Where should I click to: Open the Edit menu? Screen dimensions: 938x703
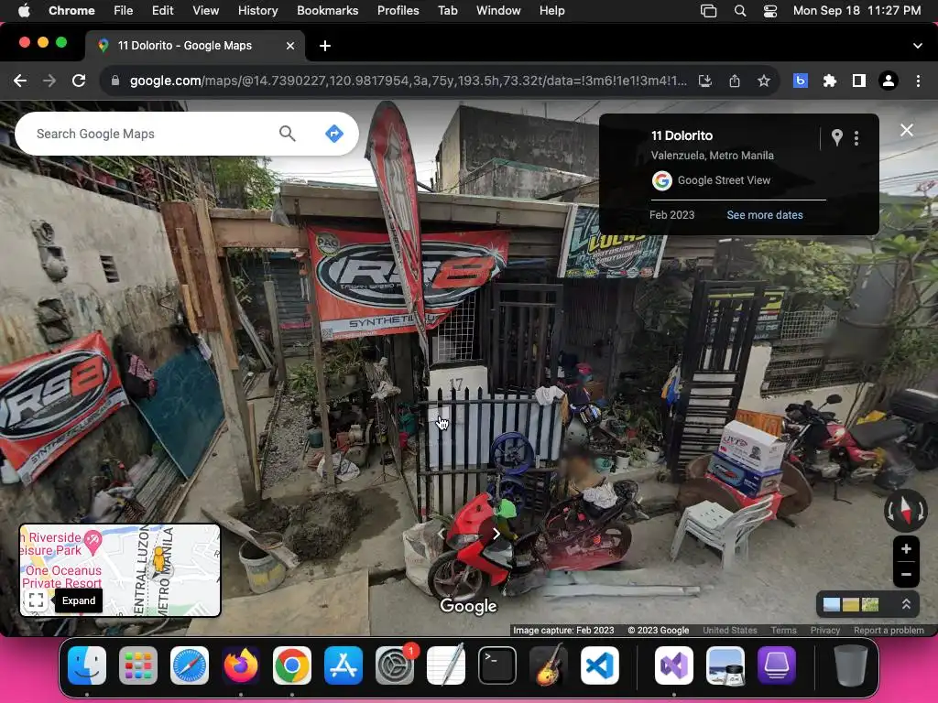(162, 10)
